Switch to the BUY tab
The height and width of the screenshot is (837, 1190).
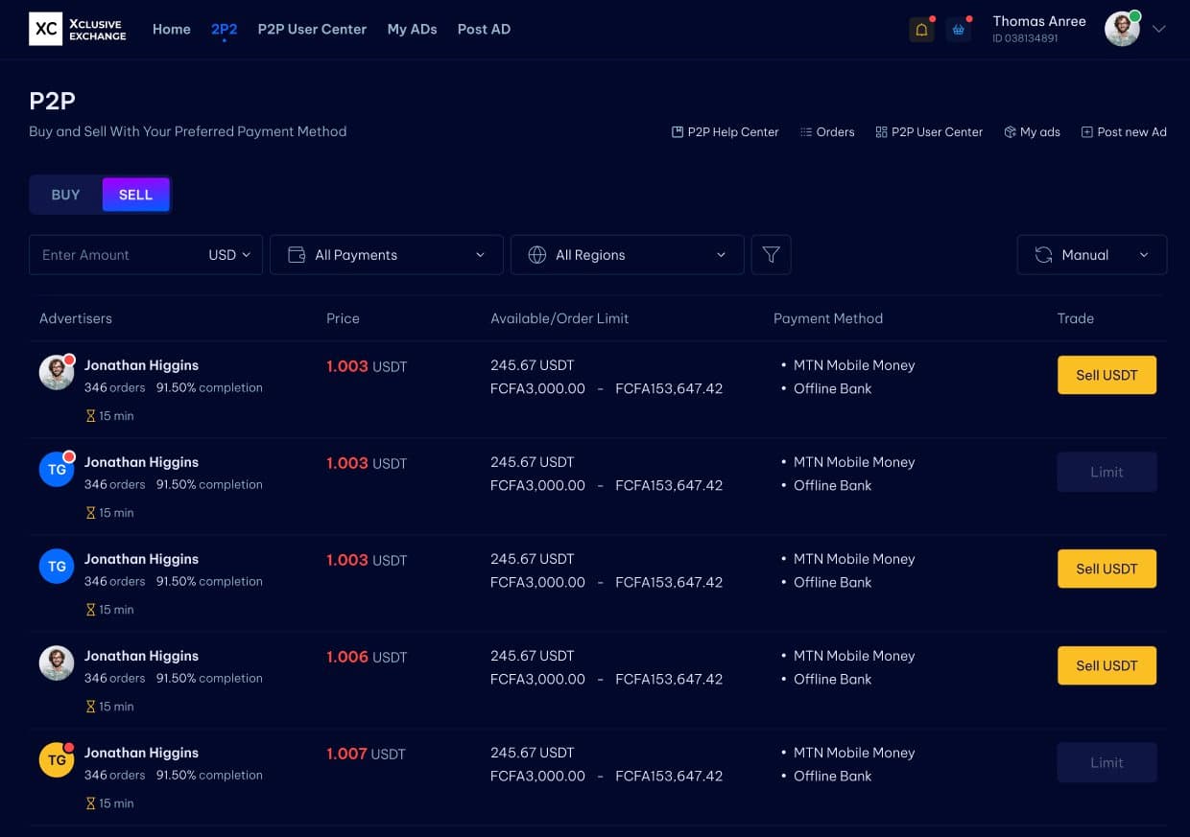[x=65, y=194]
